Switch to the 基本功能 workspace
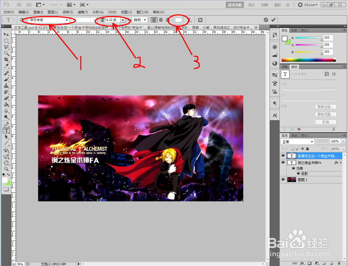 click(235, 5)
